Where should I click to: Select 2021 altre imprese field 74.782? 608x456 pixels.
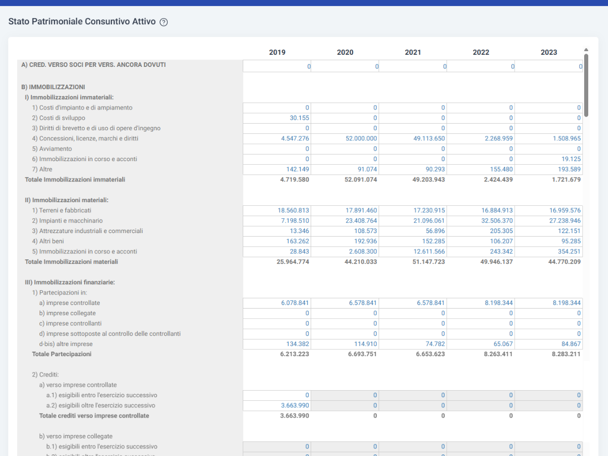pos(413,344)
